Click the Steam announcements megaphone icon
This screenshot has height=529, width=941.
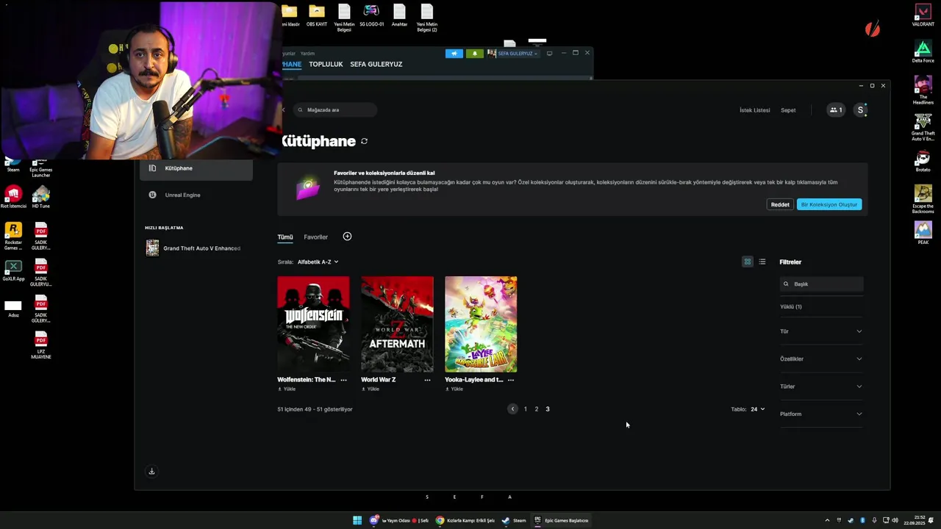454,54
